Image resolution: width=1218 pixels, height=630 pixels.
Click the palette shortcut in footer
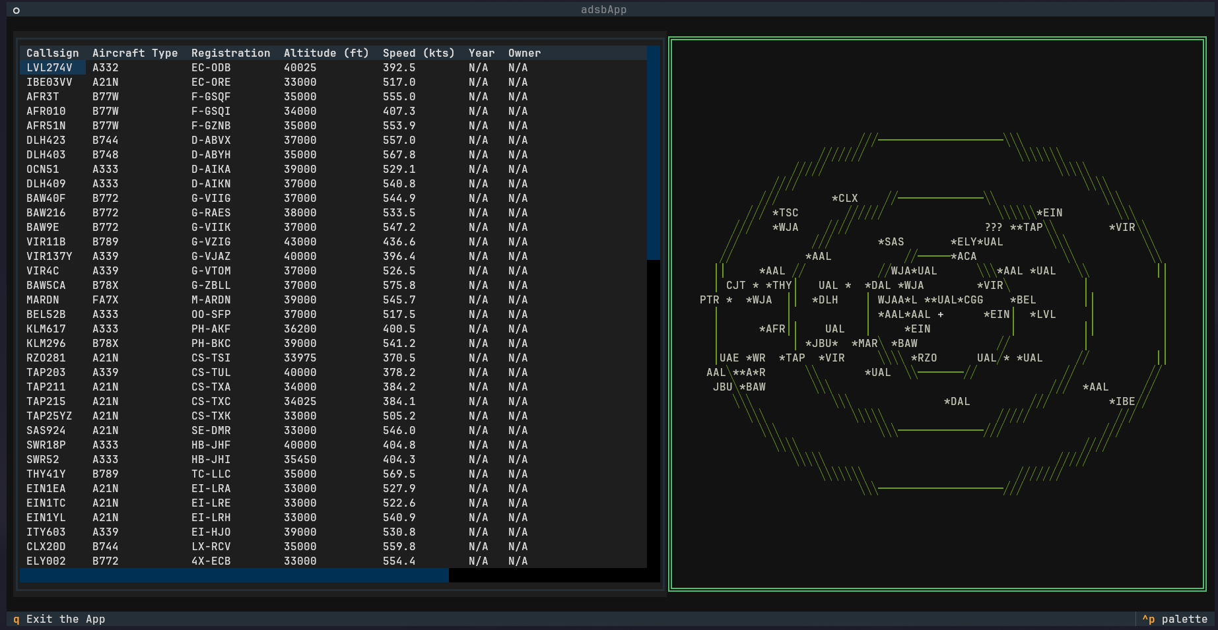tap(1175, 619)
